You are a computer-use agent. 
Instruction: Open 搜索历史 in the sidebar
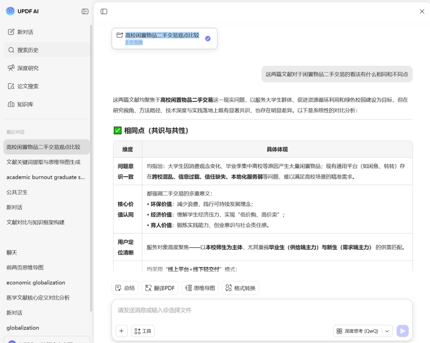47,50
